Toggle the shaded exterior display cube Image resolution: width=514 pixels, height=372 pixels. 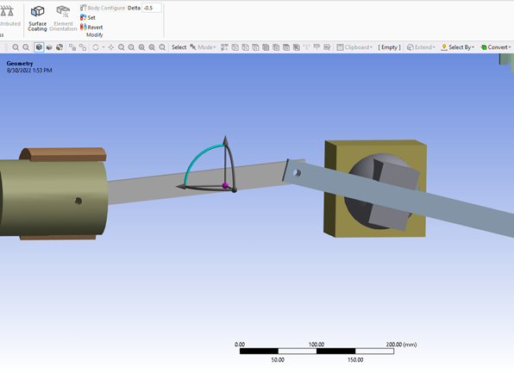[x=49, y=47]
